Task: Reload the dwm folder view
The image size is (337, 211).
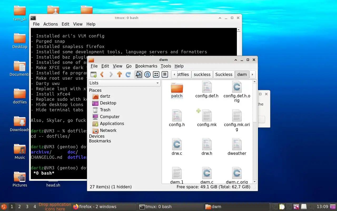Action: pos(128,74)
